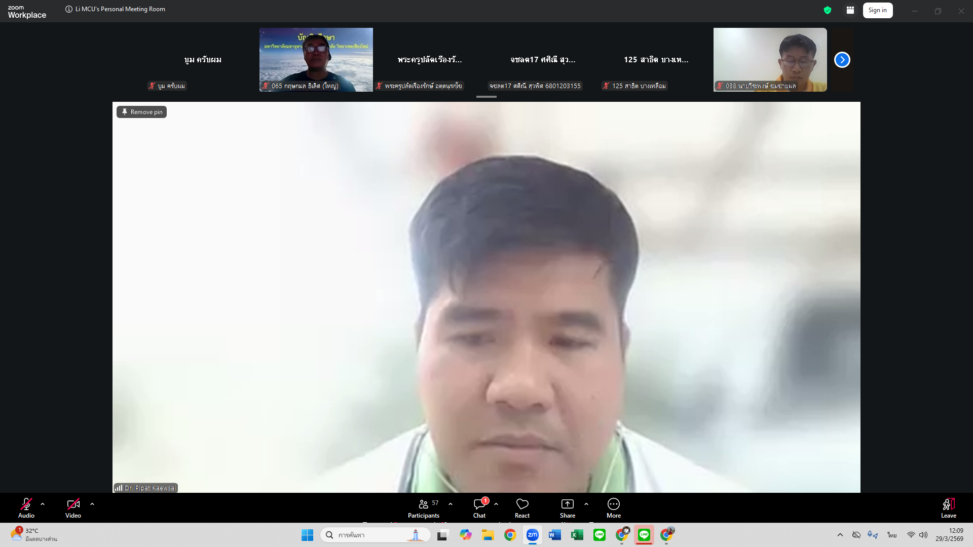Expand share options arrow
Viewport: 973px width, 547px height.
pos(586,504)
